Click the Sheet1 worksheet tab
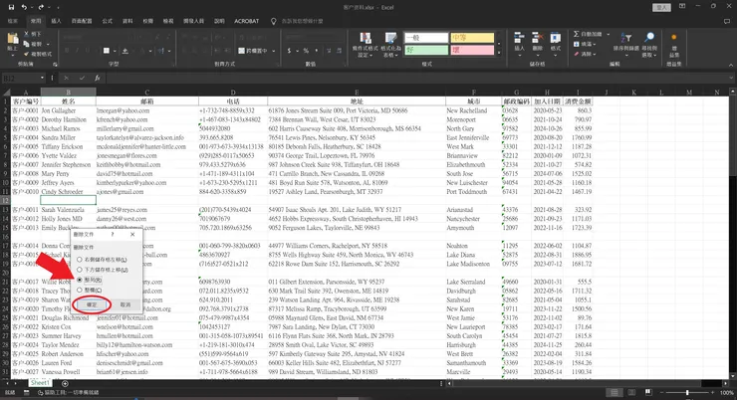 39,382
